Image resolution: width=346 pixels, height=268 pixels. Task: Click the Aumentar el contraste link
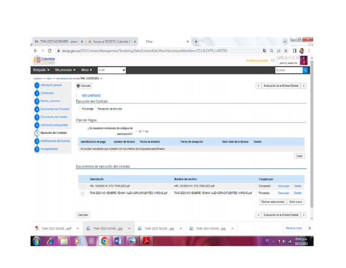click(x=257, y=60)
